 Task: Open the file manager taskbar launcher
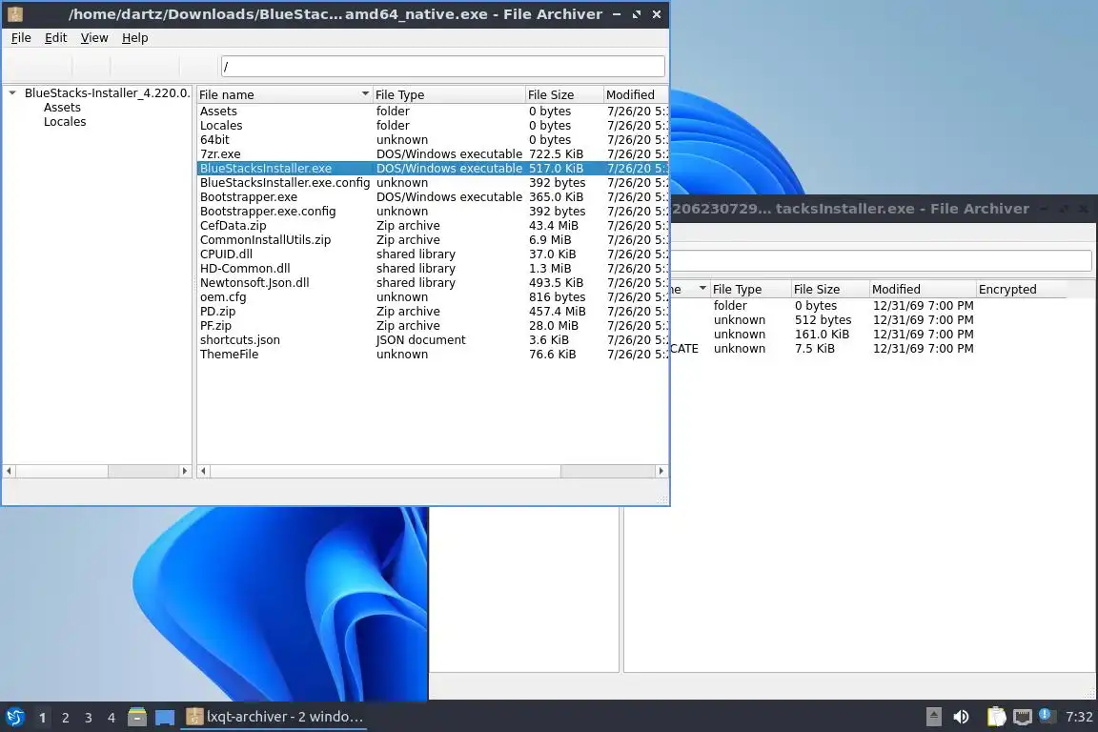137,717
